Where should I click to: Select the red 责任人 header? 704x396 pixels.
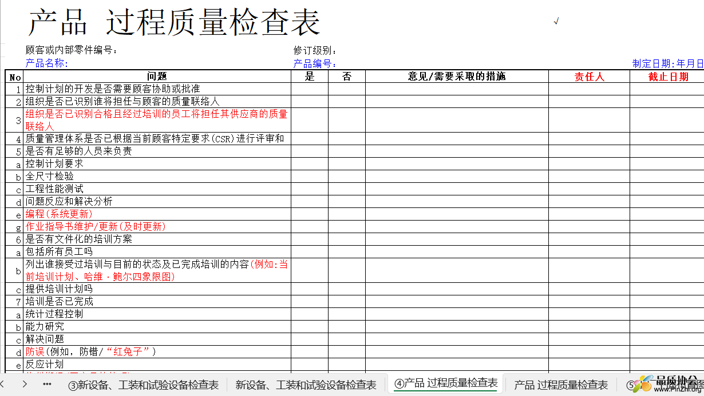589,77
